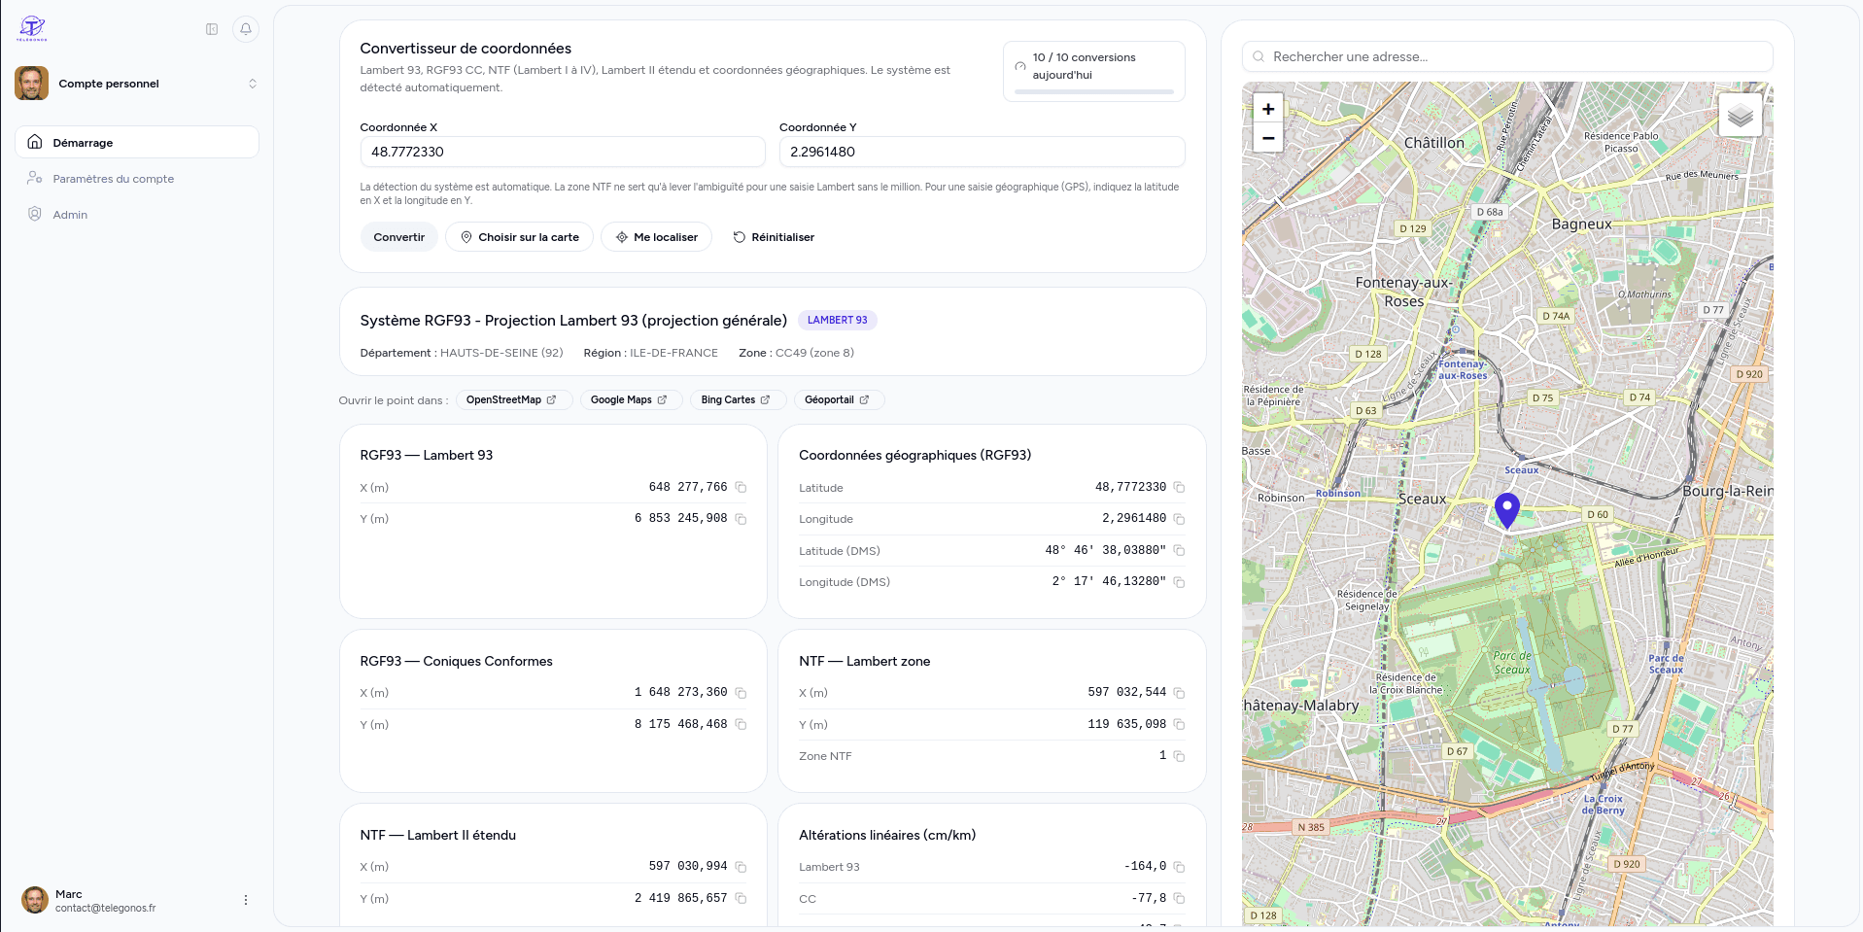Copy Lambert 93 alteration -164,0
Viewport: 1863px width, 932px height.
pyautogui.click(x=1179, y=867)
